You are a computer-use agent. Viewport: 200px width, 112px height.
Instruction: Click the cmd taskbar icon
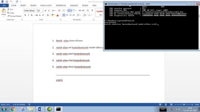point(58,109)
